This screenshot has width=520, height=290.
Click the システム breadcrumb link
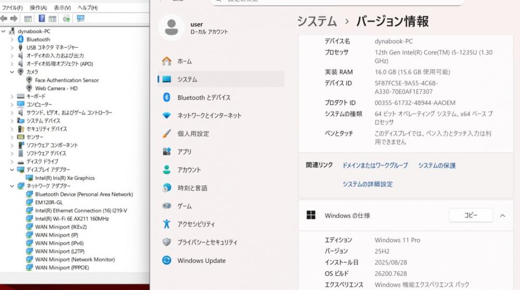[317, 21]
